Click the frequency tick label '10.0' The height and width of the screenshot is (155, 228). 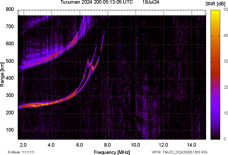(135, 145)
